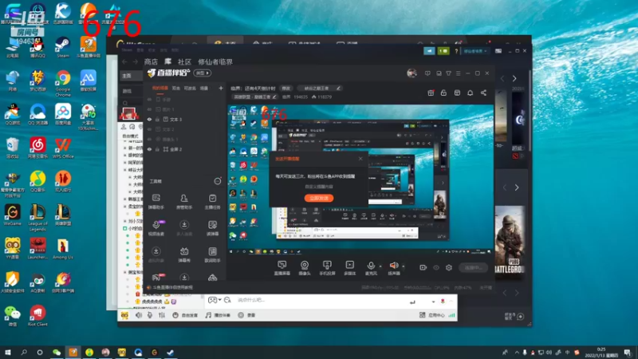The width and height of the screenshot is (638, 359).
Task: Open Steam from the taskbar
Action: [x=170, y=353]
